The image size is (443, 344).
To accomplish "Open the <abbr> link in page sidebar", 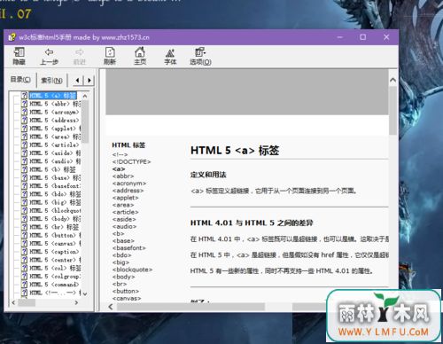I will [123, 176].
